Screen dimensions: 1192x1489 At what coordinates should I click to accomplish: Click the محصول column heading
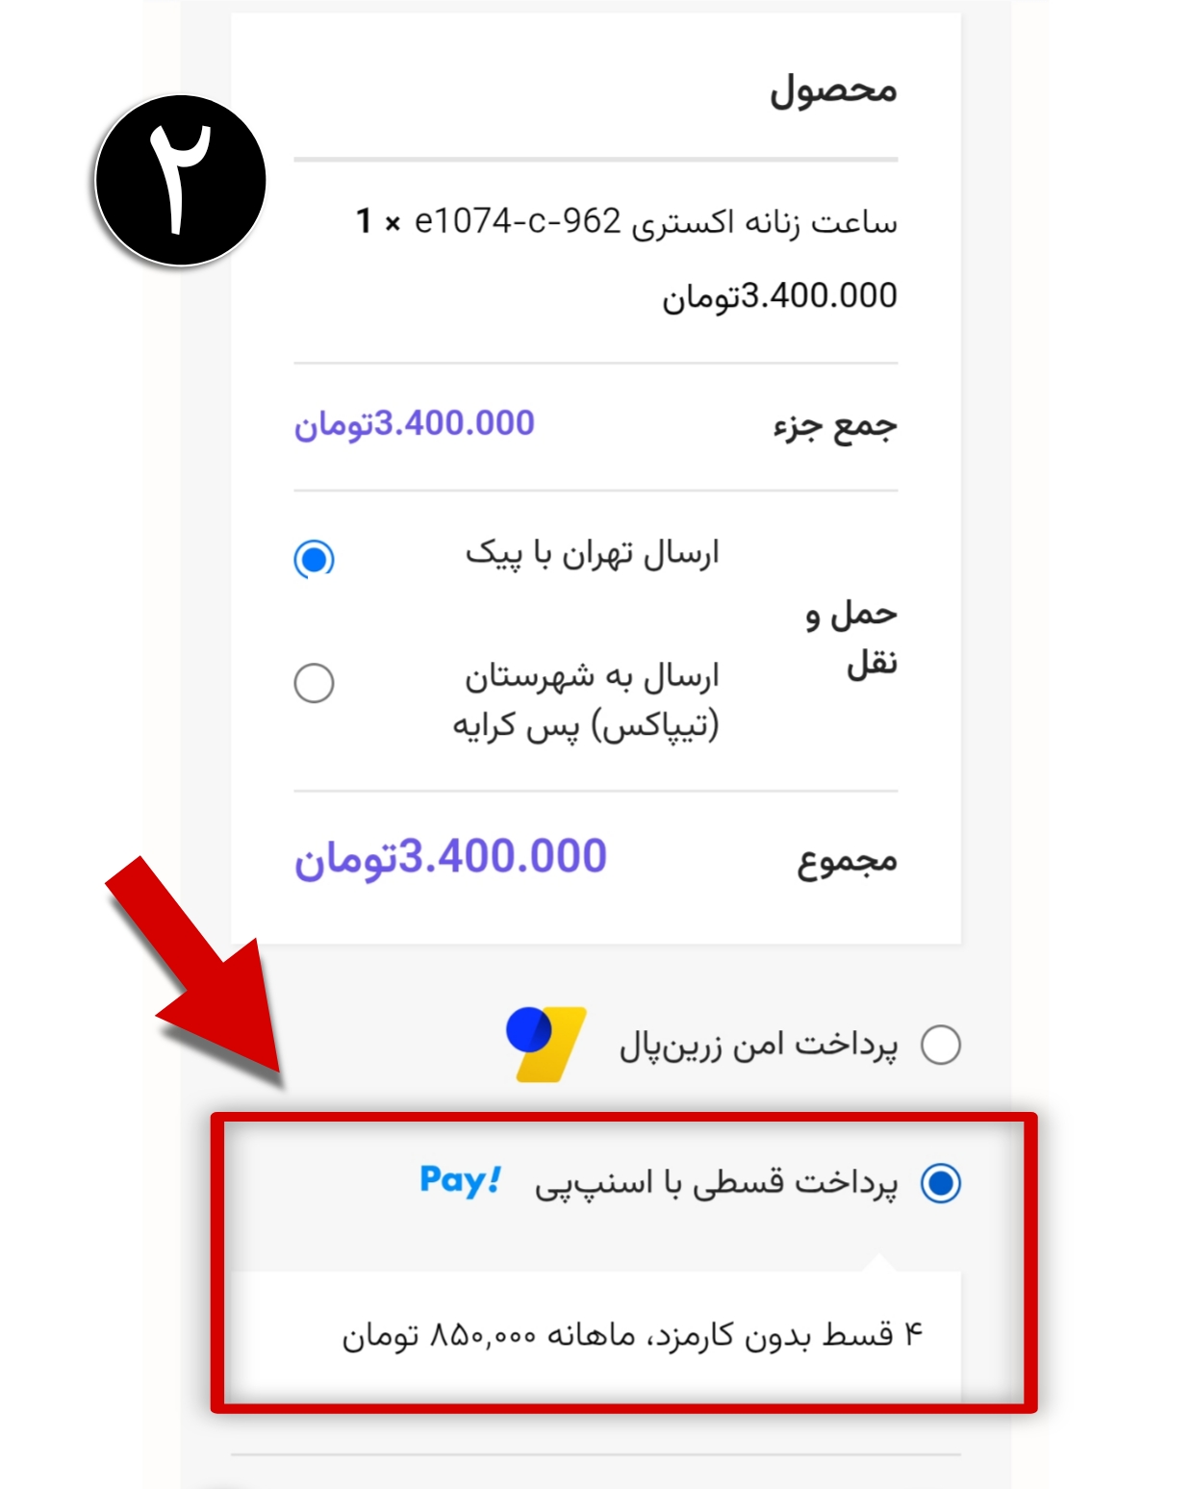coord(833,89)
